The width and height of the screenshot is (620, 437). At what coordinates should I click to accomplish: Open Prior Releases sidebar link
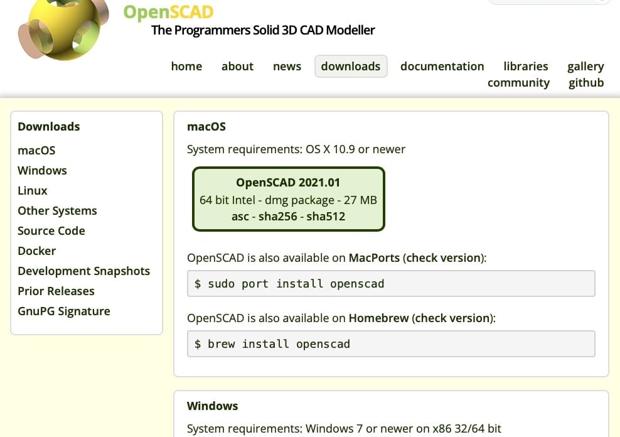coord(56,291)
